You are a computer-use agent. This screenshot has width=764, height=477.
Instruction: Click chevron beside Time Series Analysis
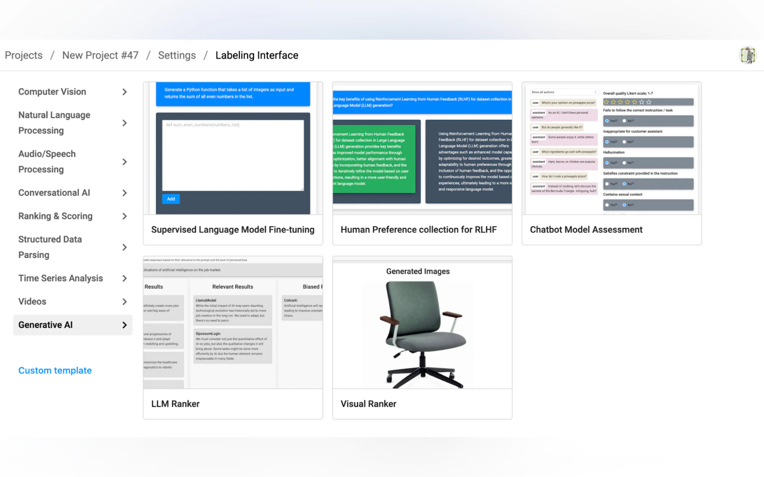pyautogui.click(x=125, y=278)
